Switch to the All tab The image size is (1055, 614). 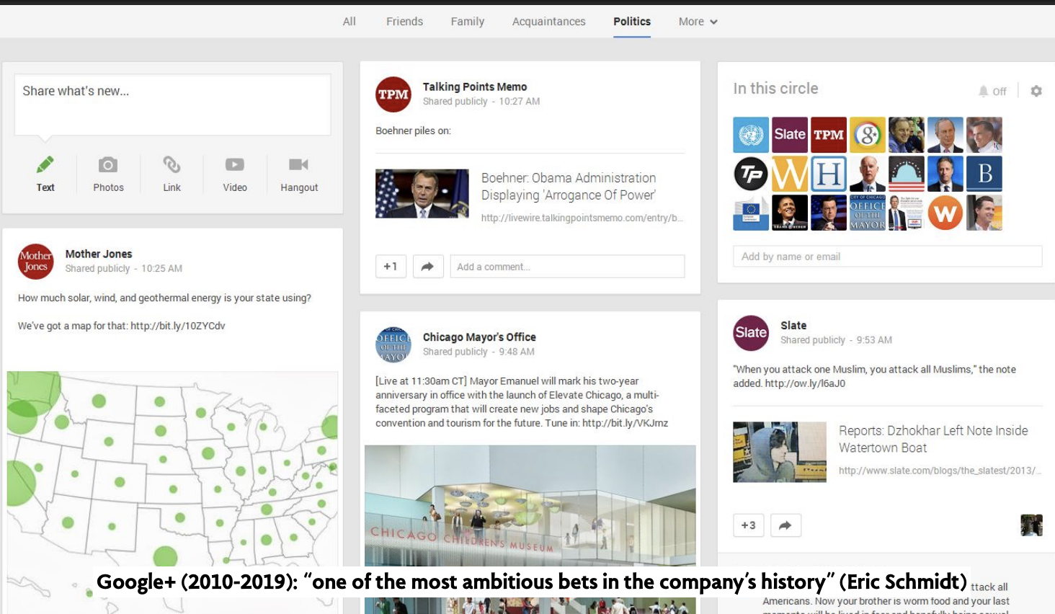(x=350, y=22)
